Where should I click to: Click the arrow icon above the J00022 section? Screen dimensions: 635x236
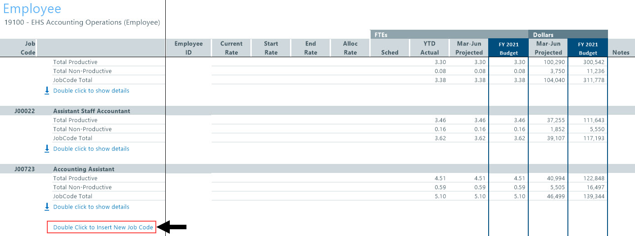(x=47, y=91)
